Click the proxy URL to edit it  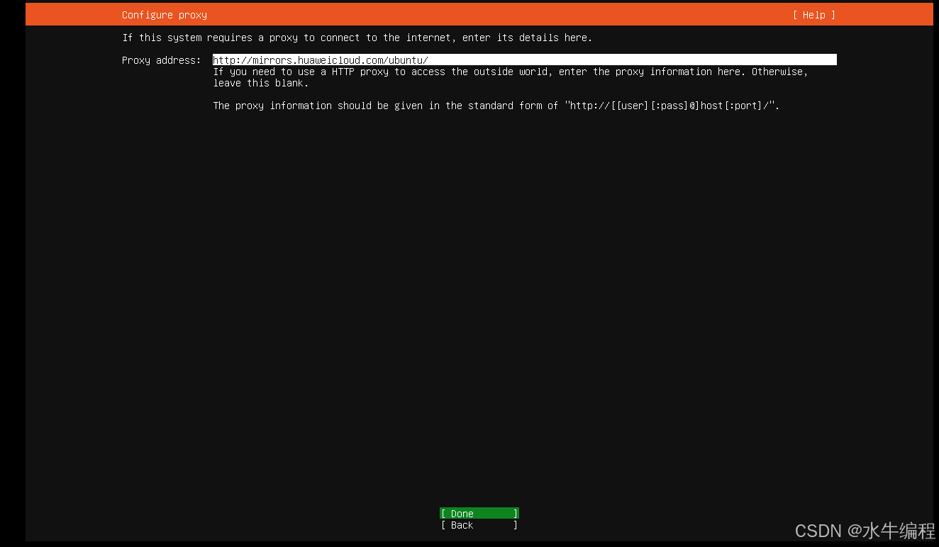click(x=319, y=60)
